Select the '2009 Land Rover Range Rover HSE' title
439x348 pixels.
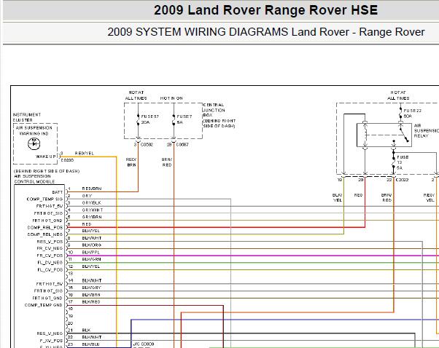pos(265,10)
